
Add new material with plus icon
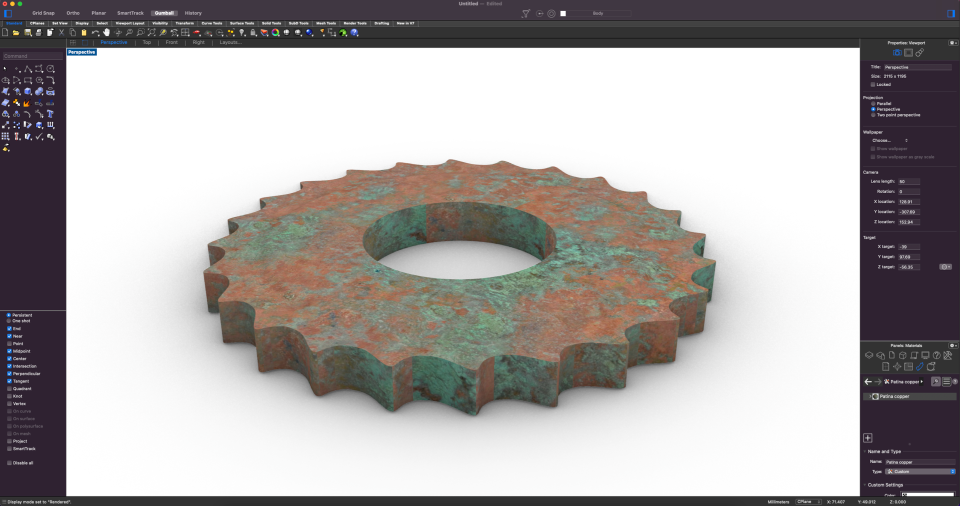click(x=868, y=438)
